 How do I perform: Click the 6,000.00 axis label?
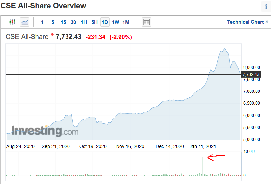point(252,115)
